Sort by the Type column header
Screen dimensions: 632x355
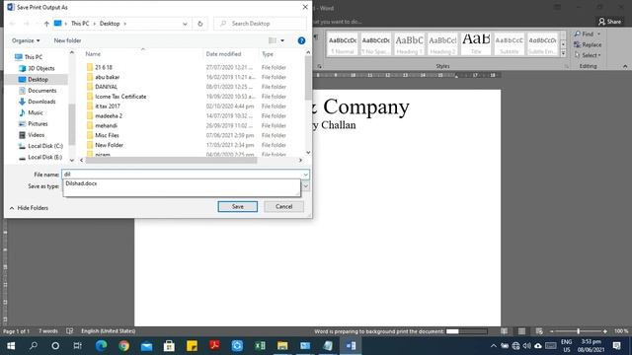[268, 54]
